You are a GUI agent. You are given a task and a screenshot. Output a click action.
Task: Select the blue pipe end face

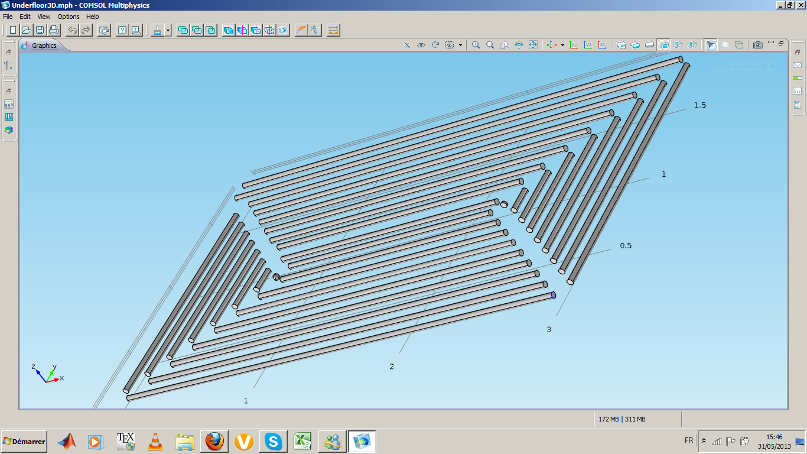pyautogui.click(x=554, y=295)
